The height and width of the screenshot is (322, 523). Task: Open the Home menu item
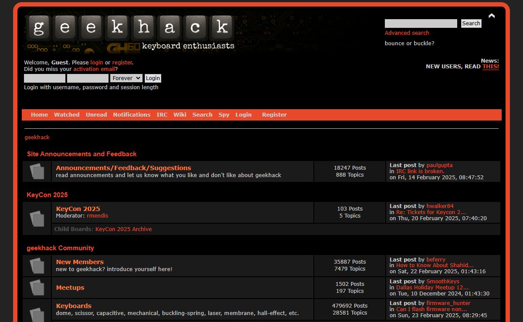[x=39, y=115]
